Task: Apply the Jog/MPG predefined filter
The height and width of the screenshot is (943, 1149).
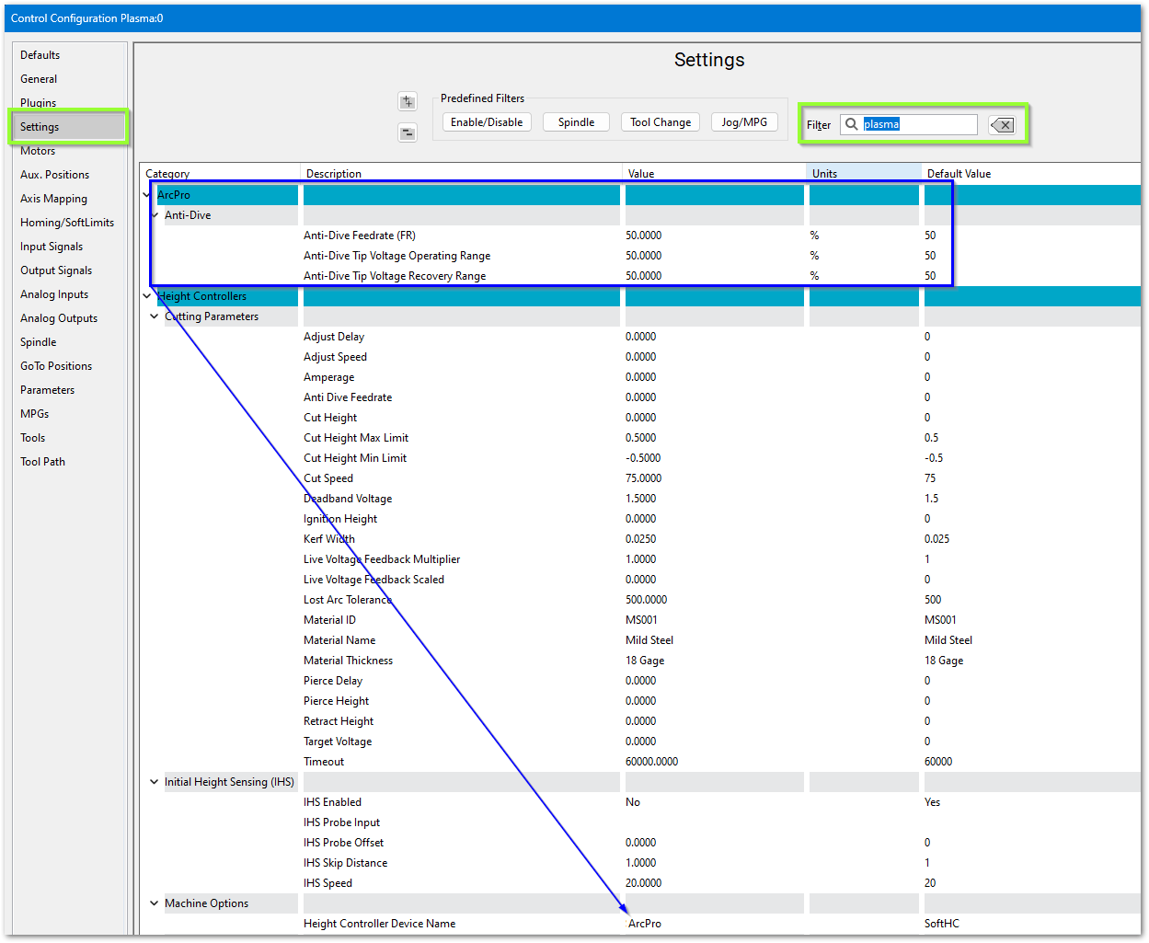Action: click(x=744, y=122)
